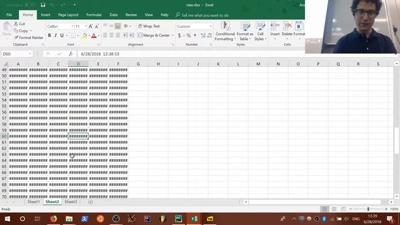Apply Accounting Number Format dollar sign
This screenshot has width=400, height=225.
pyautogui.click(x=179, y=35)
